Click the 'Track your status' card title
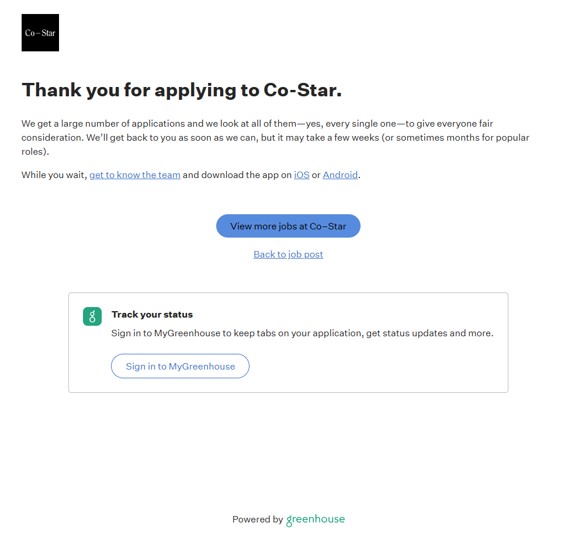568x540 pixels. (x=152, y=314)
